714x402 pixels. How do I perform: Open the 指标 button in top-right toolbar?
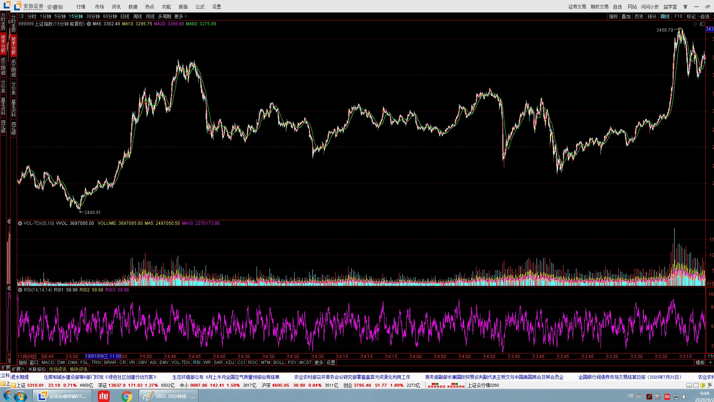(613, 16)
